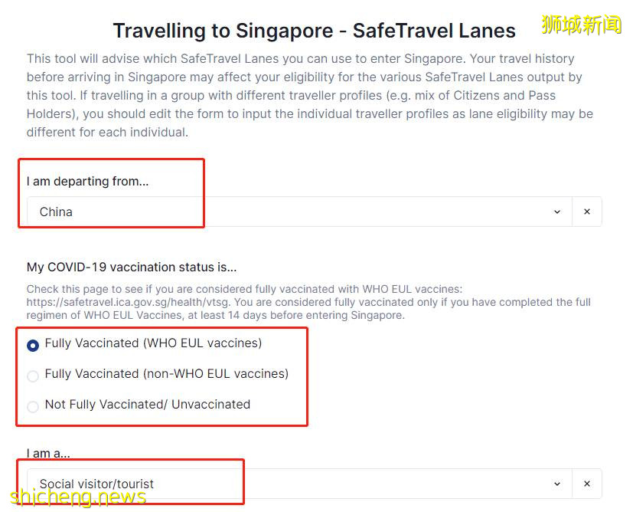Clear the China departure selection

pos(587,212)
